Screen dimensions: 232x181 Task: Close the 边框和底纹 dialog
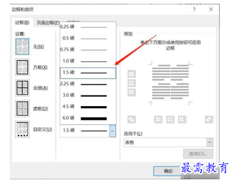211,10
